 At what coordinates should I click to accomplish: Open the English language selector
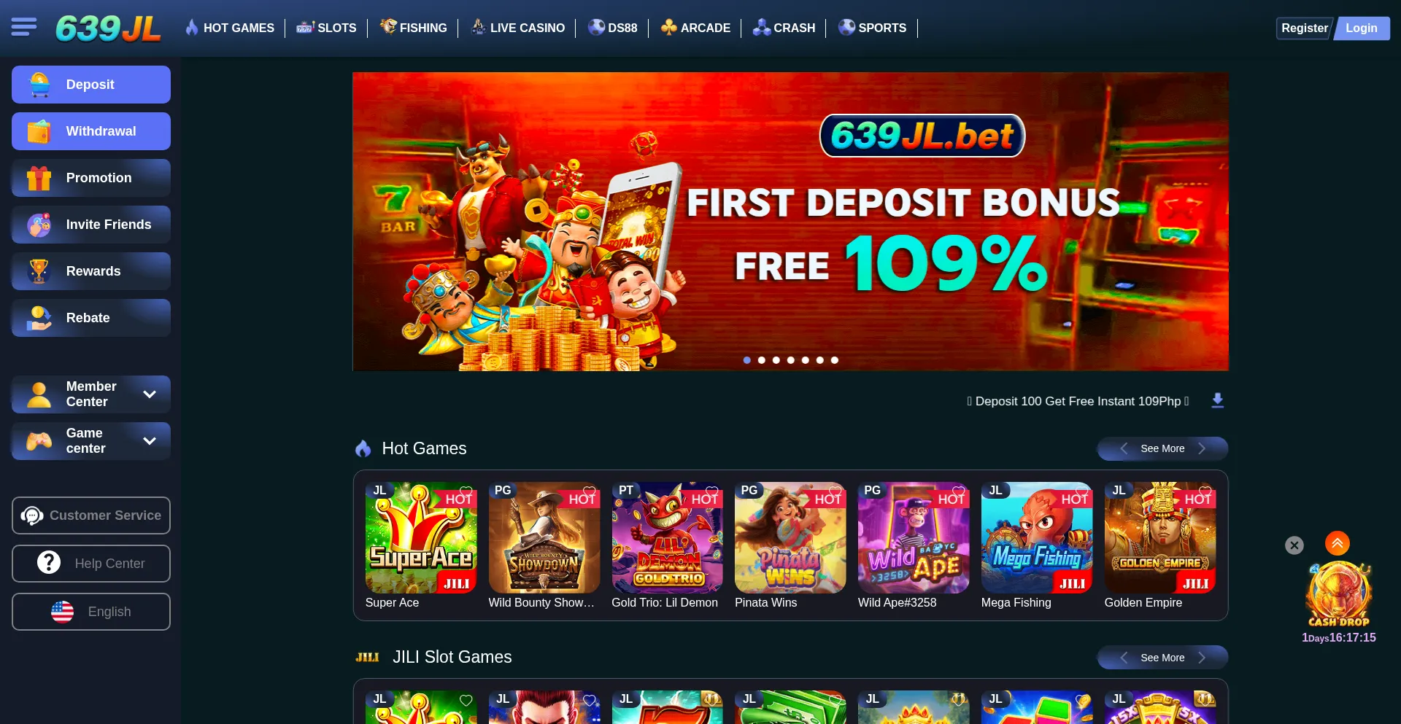(91, 612)
